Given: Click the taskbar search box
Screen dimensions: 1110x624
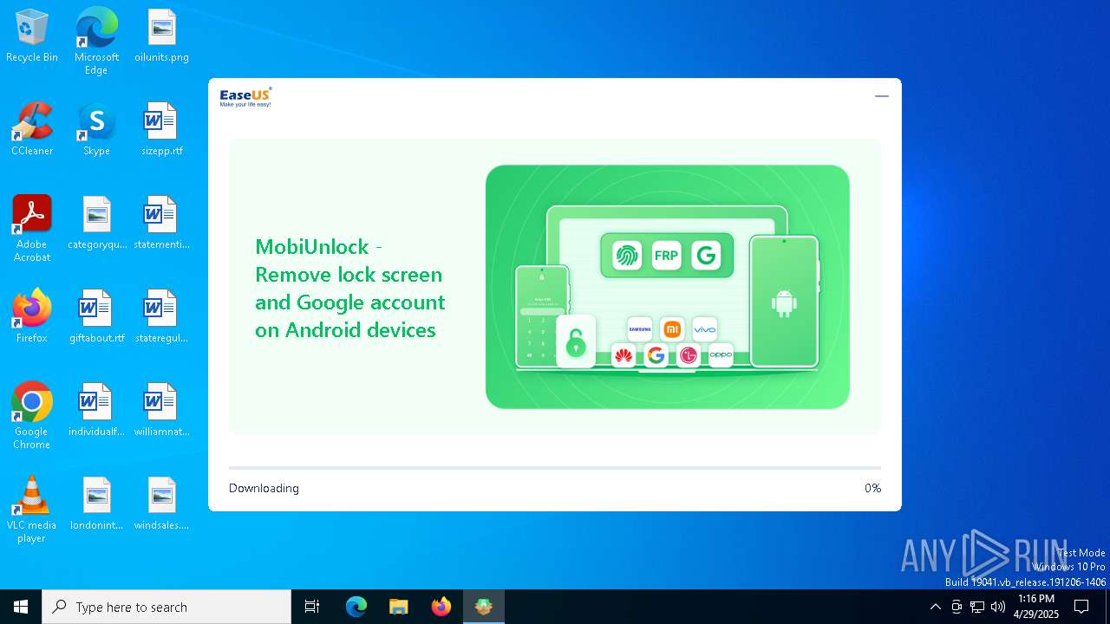Looking at the screenshot, I should coord(166,607).
